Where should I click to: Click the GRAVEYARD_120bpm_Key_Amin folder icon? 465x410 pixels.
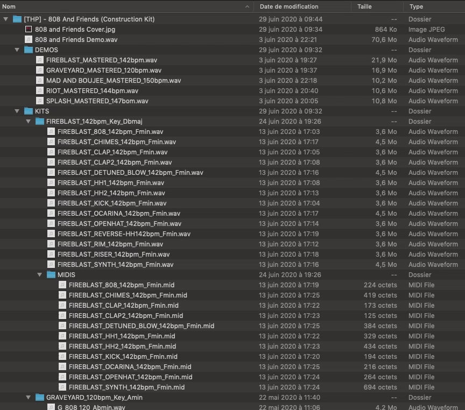click(40, 397)
